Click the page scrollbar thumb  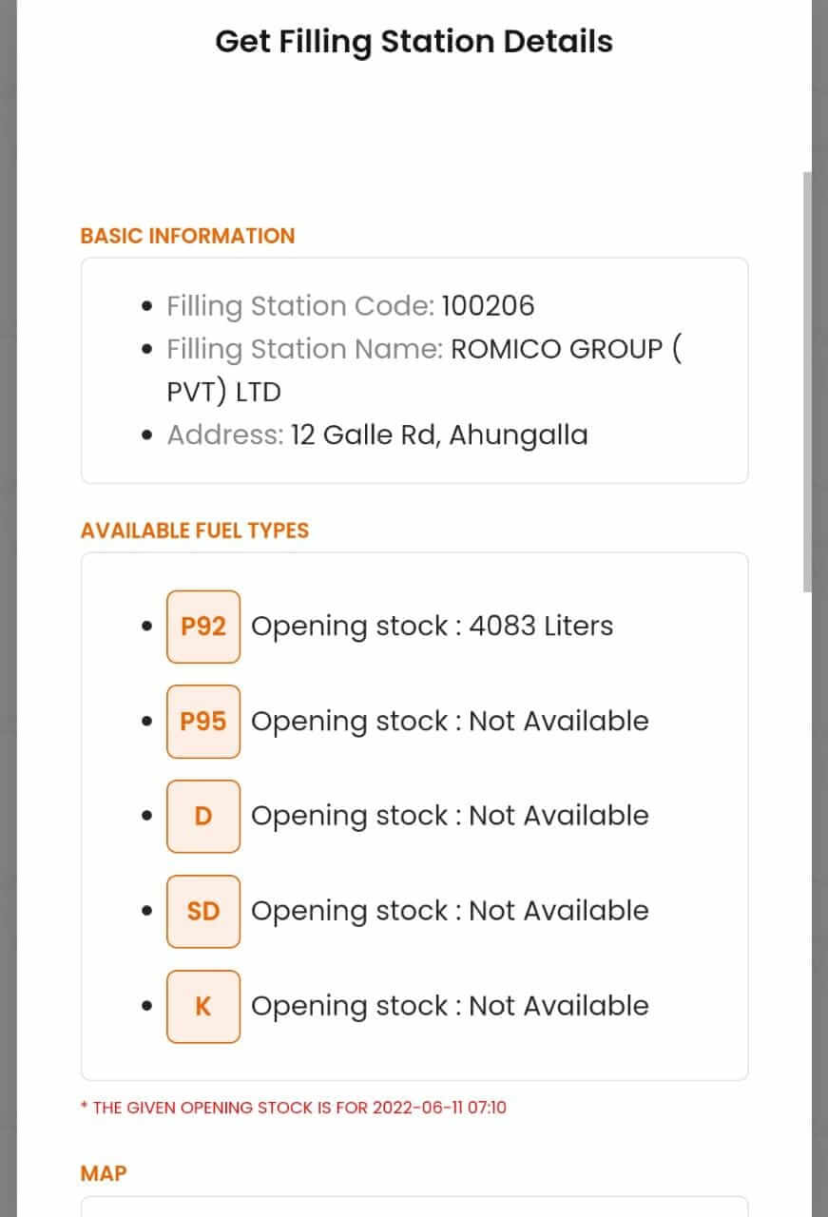[x=807, y=382]
